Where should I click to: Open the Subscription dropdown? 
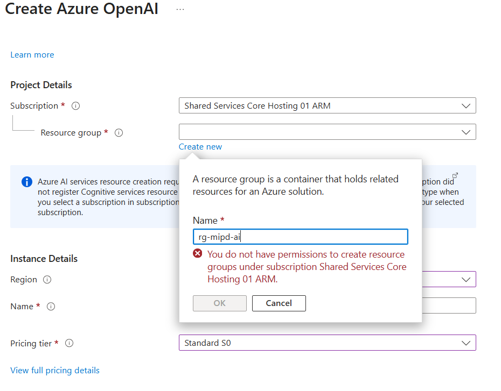(x=328, y=105)
